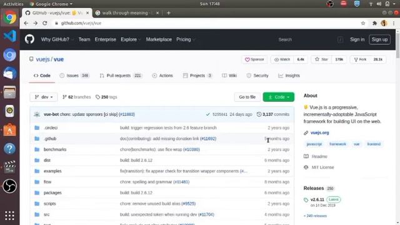Click the commit history clock icon

click(x=259, y=114)
